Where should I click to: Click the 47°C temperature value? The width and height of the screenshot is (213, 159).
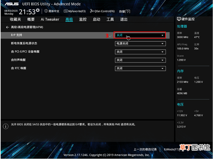pyautogui.click(x=197, y=37)
